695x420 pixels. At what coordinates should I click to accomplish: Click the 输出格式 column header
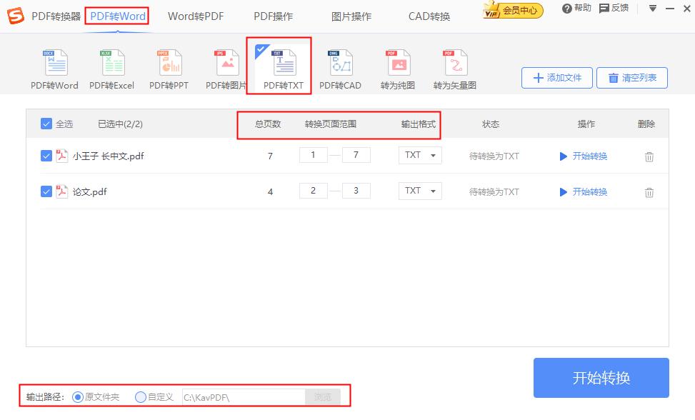coord(419,124)
